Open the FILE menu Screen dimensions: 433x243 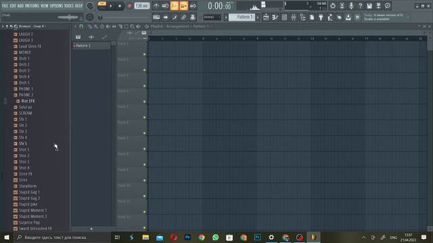5,6
